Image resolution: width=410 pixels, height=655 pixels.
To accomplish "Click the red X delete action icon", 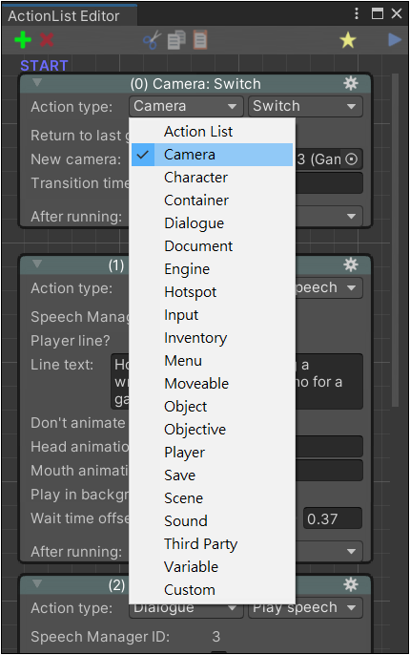I will pyautogui.click(x=47, y=40).
